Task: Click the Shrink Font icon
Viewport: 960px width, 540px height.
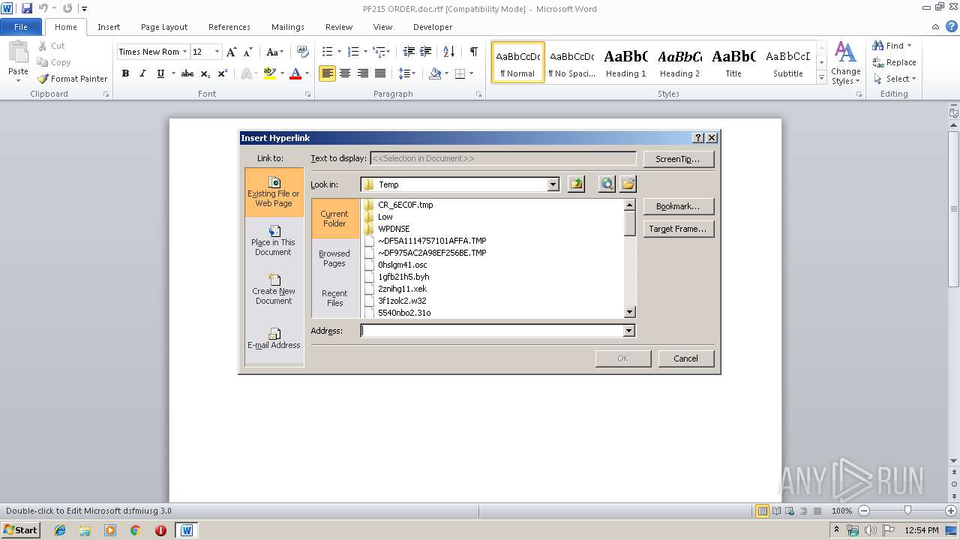Action: [249, 52]
